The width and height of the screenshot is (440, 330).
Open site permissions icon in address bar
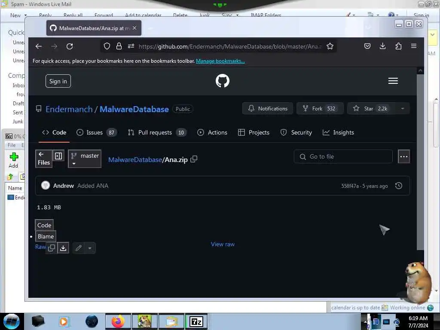click(x=131, y=46)
